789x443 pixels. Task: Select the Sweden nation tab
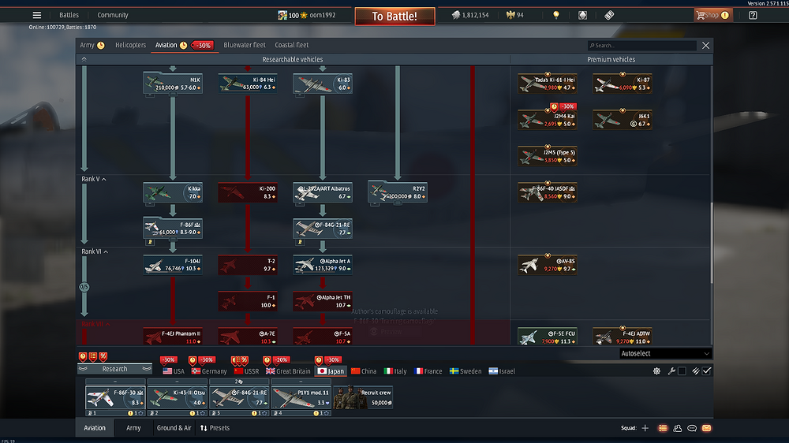coord(466,371)
